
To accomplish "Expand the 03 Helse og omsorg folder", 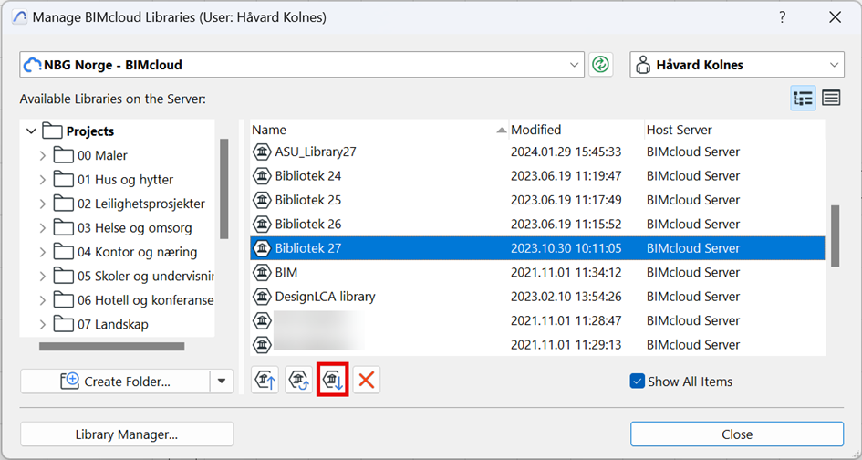I will pyautogui.click(x=43, y=228).
